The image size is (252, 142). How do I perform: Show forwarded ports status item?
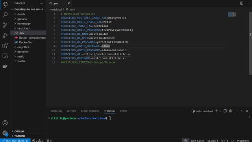click(x=49, y=140)
